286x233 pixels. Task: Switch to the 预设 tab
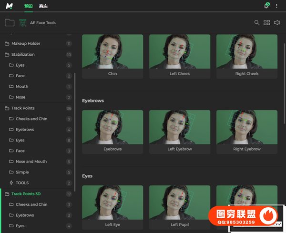[x=28, y=6]
